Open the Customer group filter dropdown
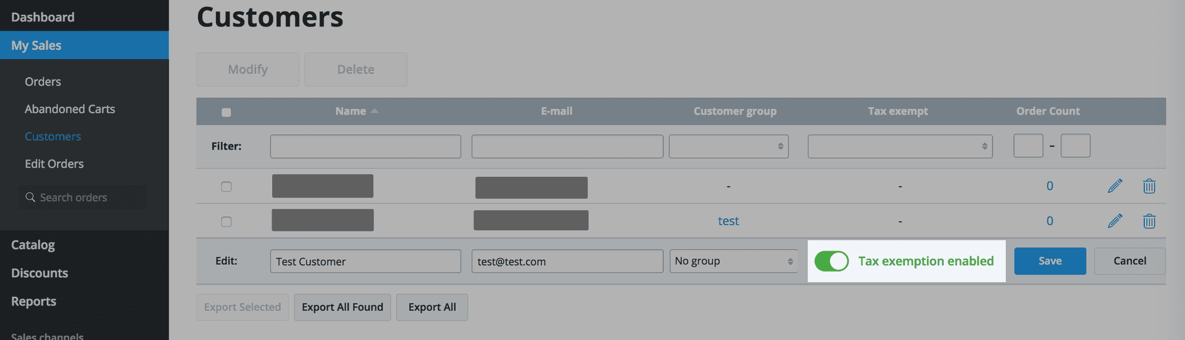 coord(728,147)
